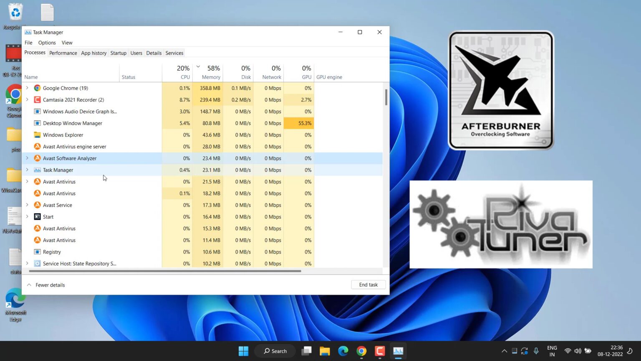
Task: Open the CPU column sort dropdown arrow
Action: tap(198, 67)
